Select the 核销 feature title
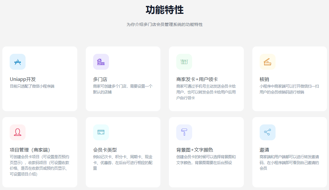This screenshot has width=329, height=190. (x=264, y=79)
